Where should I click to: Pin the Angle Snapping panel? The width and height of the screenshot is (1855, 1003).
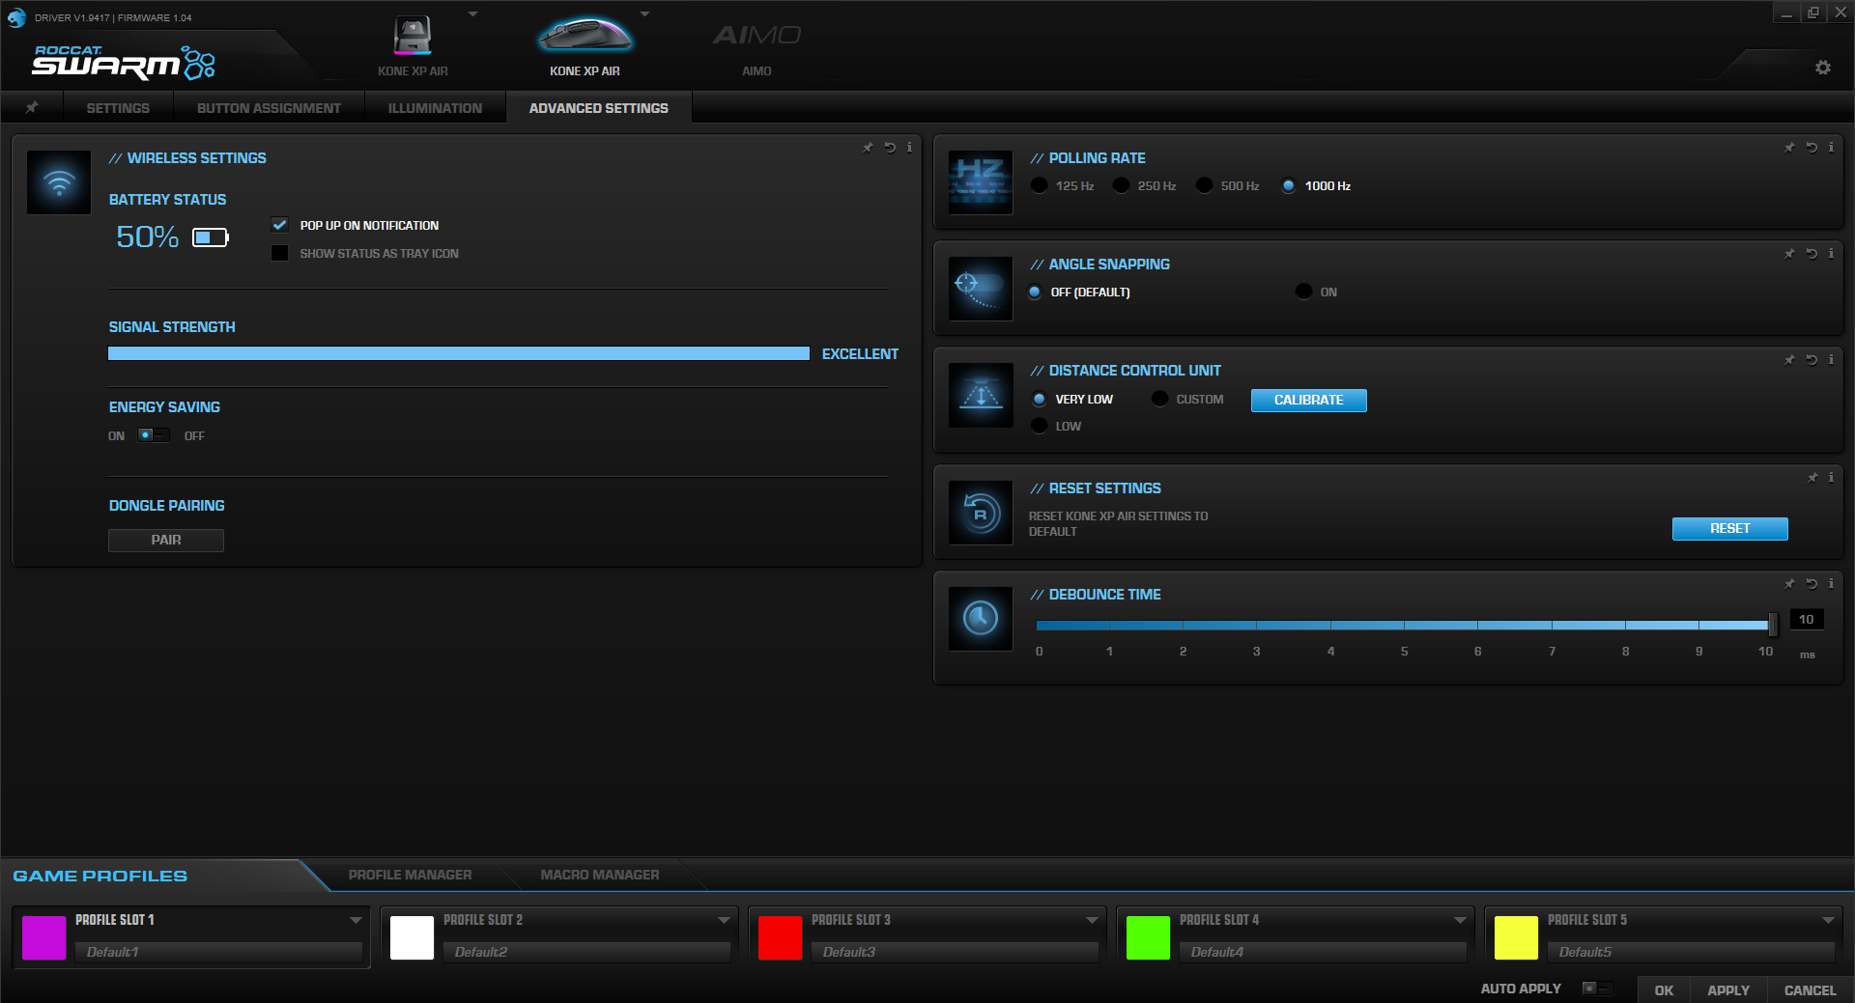coord(1789,254)
